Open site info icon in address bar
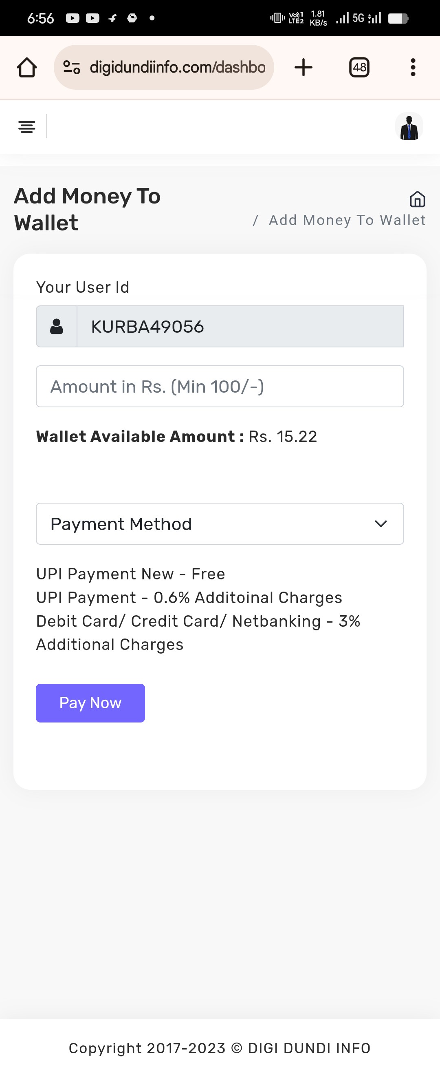440x1076 pixels. (x=71, y=67)
